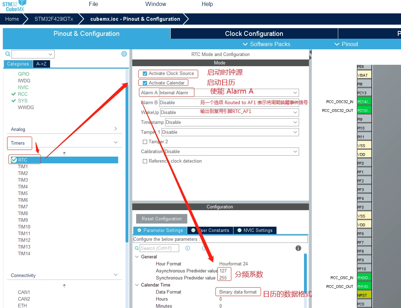
Task: Click Binary data format value
Action: tap(238, 292)
